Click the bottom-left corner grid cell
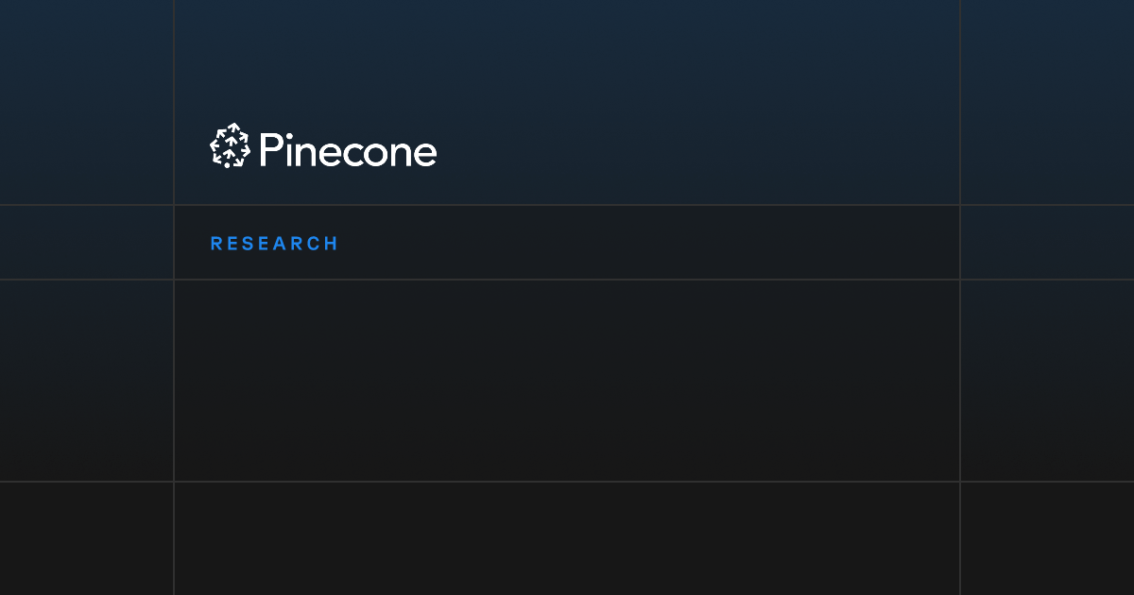This screenshot has height=595, width=1134. point(86,538)
